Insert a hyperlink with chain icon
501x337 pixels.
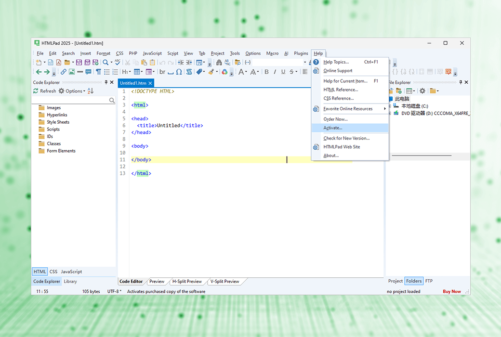tap(63, 72)
